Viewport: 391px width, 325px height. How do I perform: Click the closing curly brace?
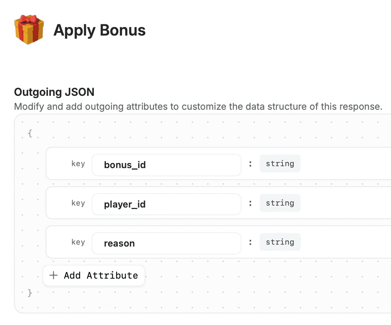30,293
